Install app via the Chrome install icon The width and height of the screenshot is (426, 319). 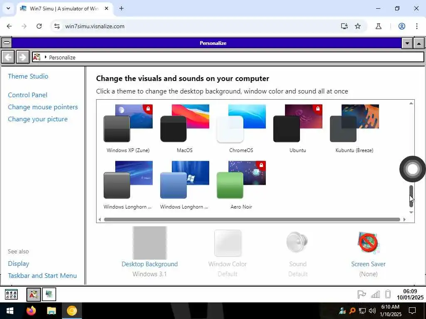[344, 26]
